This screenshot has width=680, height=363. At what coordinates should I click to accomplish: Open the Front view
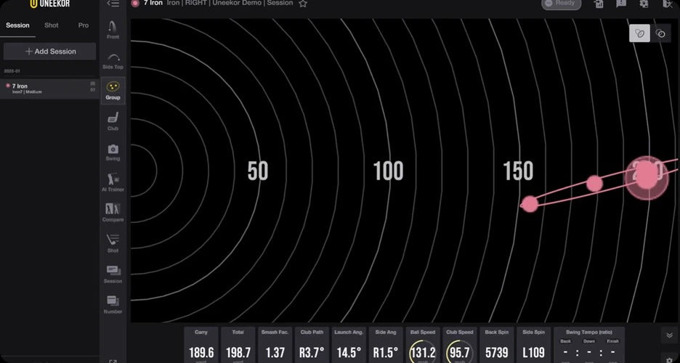[x=113, y=29]
